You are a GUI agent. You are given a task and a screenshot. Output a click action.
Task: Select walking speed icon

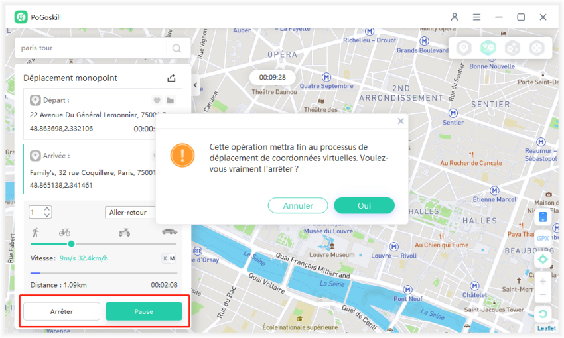click(35, 233)
